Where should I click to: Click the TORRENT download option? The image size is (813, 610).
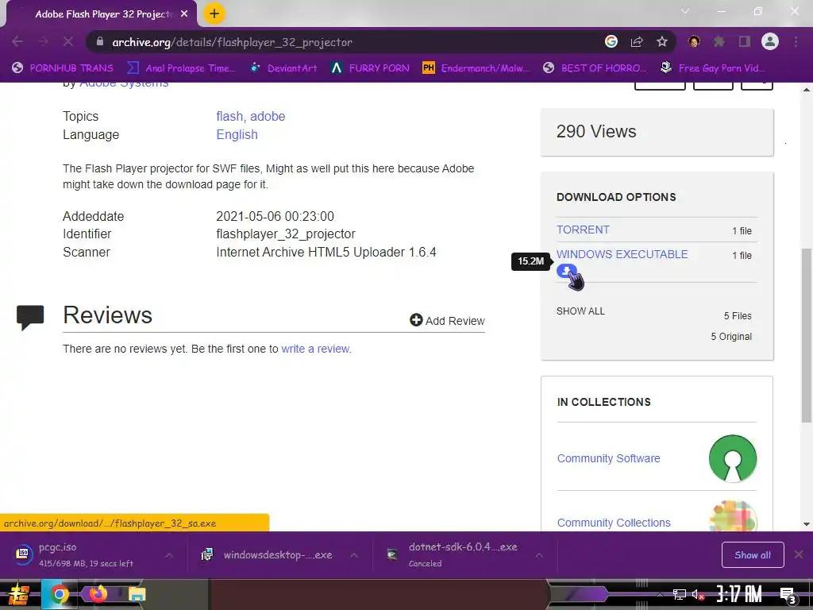(x=583, y=230)
